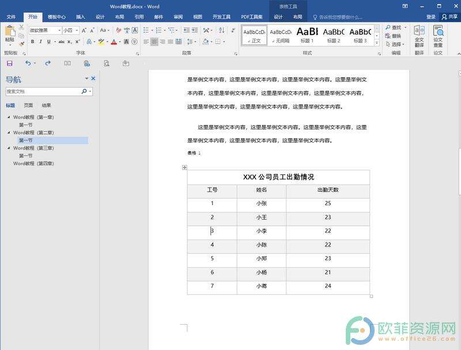
Task: Align text left
Action: 146,41
